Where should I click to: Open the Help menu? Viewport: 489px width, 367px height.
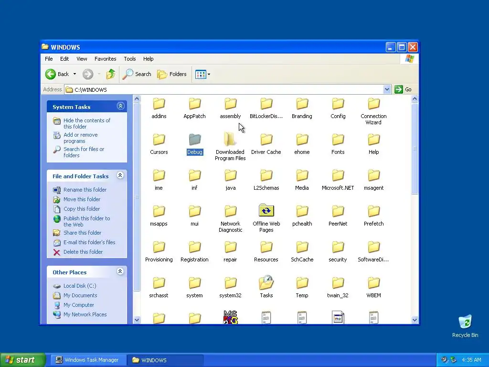click(148, 59)
